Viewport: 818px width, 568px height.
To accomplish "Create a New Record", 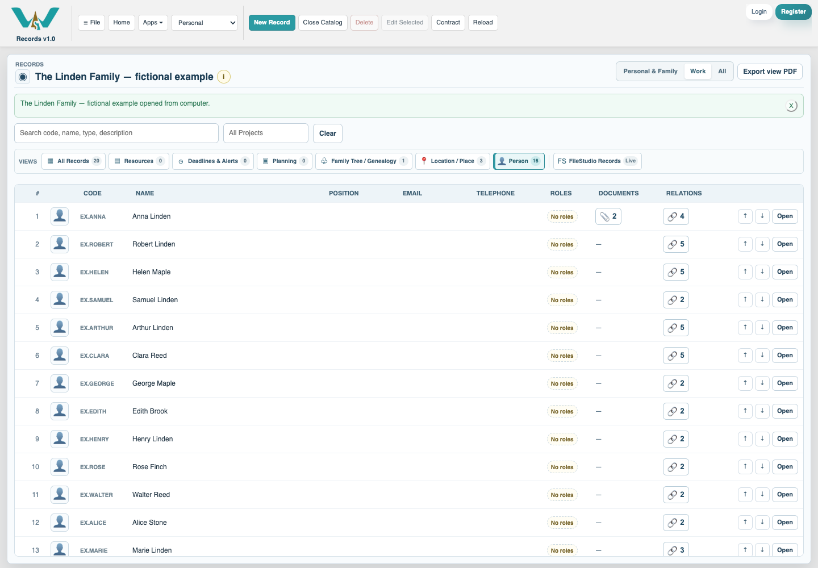I will coord(272,23).
